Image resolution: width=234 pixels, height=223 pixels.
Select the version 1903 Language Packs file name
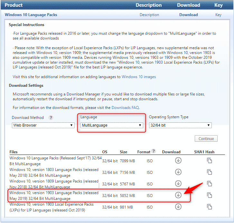(x=54, y=196)
